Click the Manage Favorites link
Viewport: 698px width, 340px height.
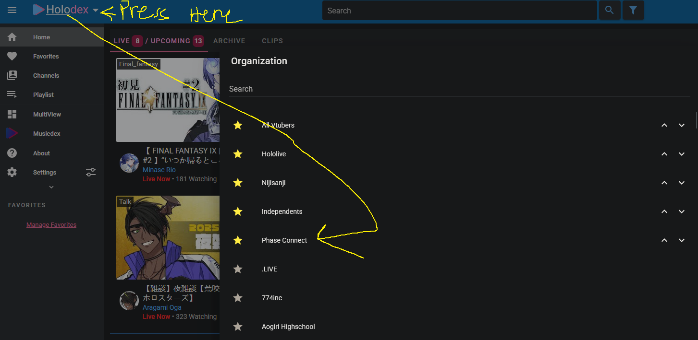[51, 224]
